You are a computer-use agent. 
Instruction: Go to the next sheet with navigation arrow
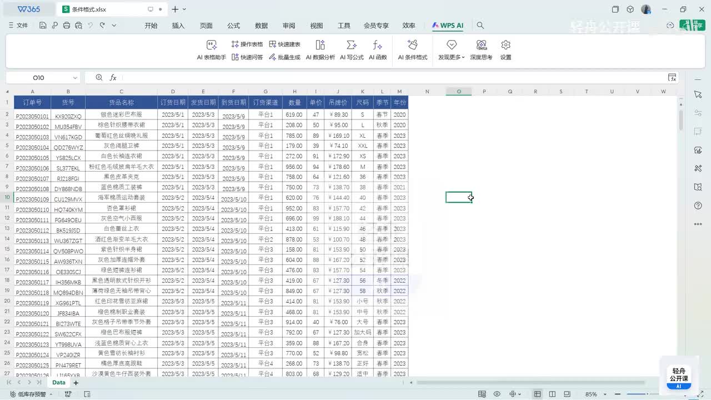coord(29,383)
